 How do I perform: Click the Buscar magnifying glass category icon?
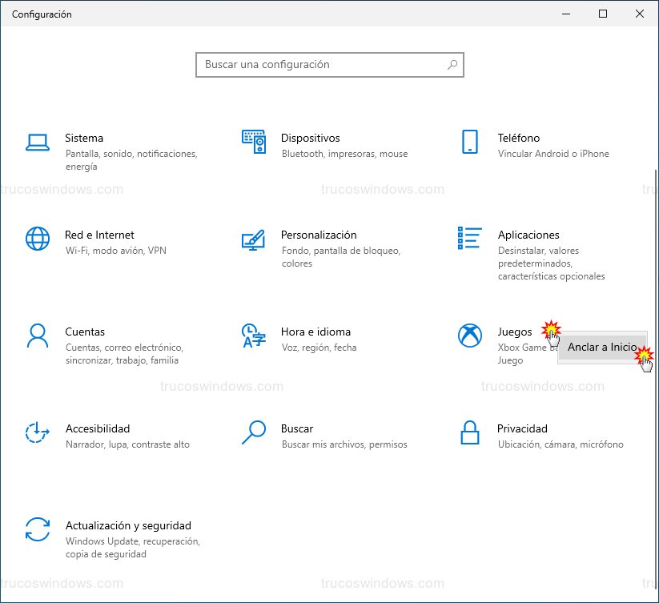pyautogui.click(x=253, y=432)
